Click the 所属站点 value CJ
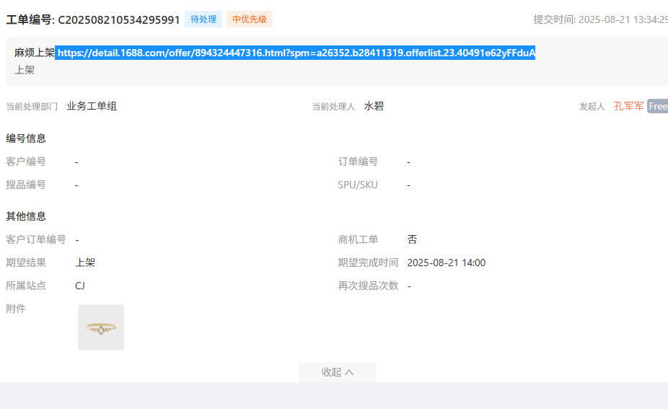Screen dimensions: 668x409 click(80, 286)
